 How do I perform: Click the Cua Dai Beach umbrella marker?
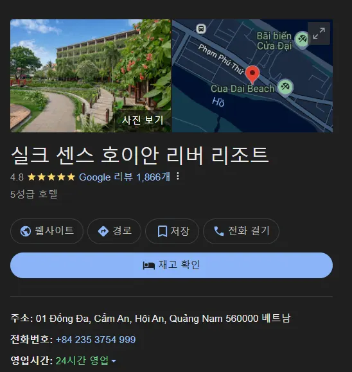tap(285, 87)
